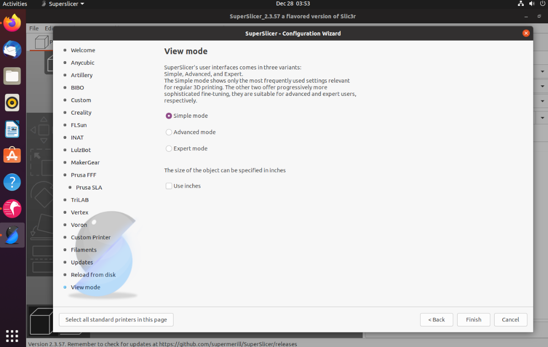
Task: Click the SuperSlicer icon in the dock
Action: pos(12,235)
